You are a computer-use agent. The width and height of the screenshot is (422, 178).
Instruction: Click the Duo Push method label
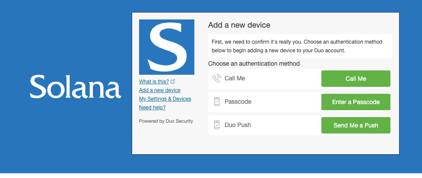(238, 125)
